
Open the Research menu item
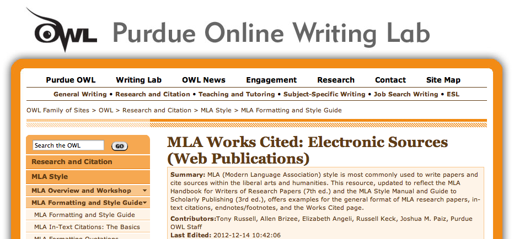[336, 80]
